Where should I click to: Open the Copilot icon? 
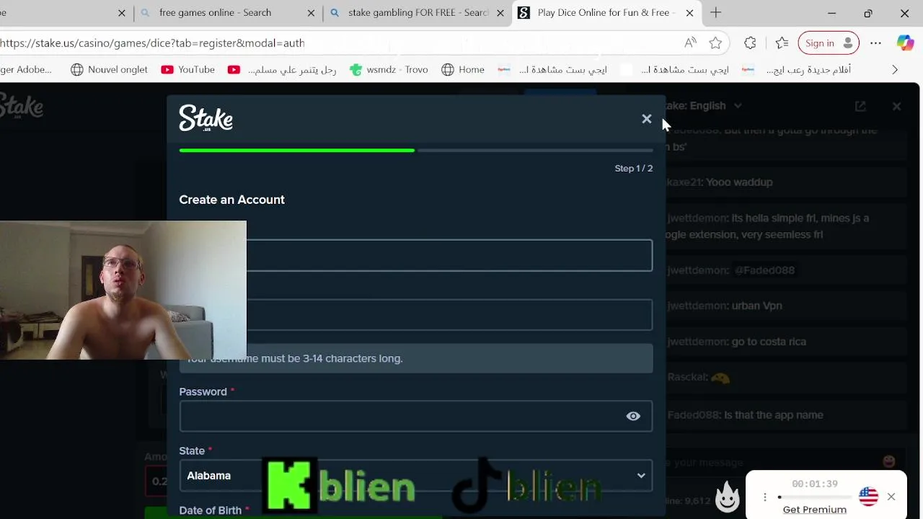pyautogui.click(x=905, y=43)
